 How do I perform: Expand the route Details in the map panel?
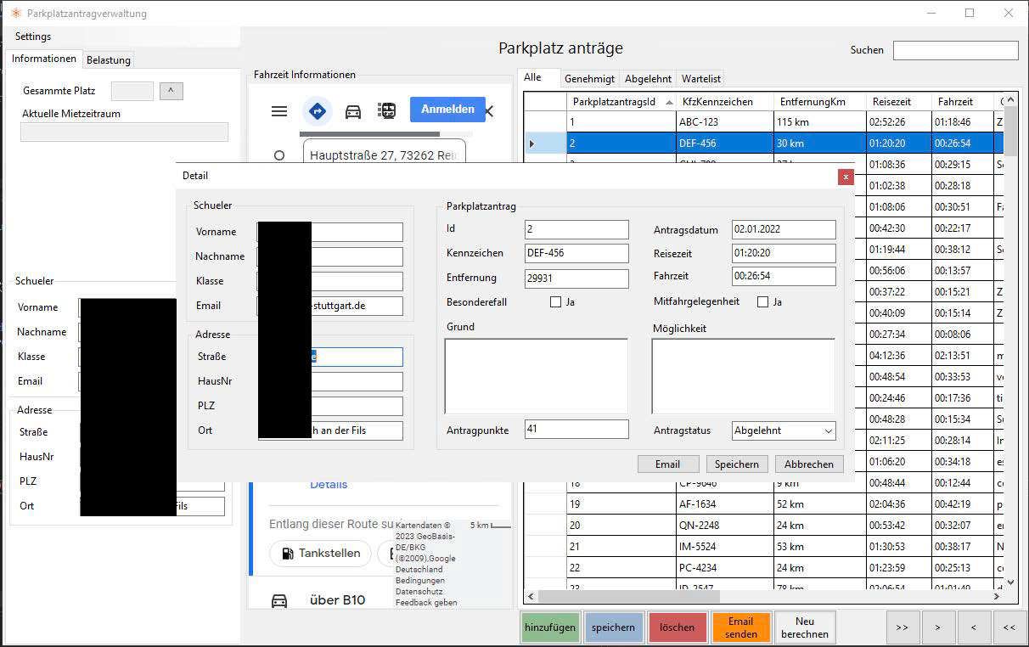[329, 484]
